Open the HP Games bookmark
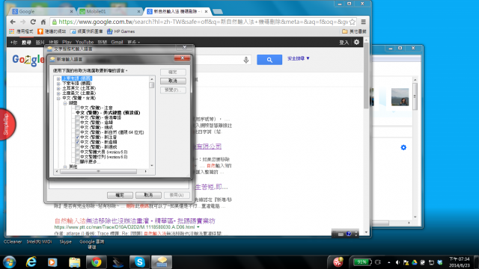 pyautogui.click(x=120, y=31)
